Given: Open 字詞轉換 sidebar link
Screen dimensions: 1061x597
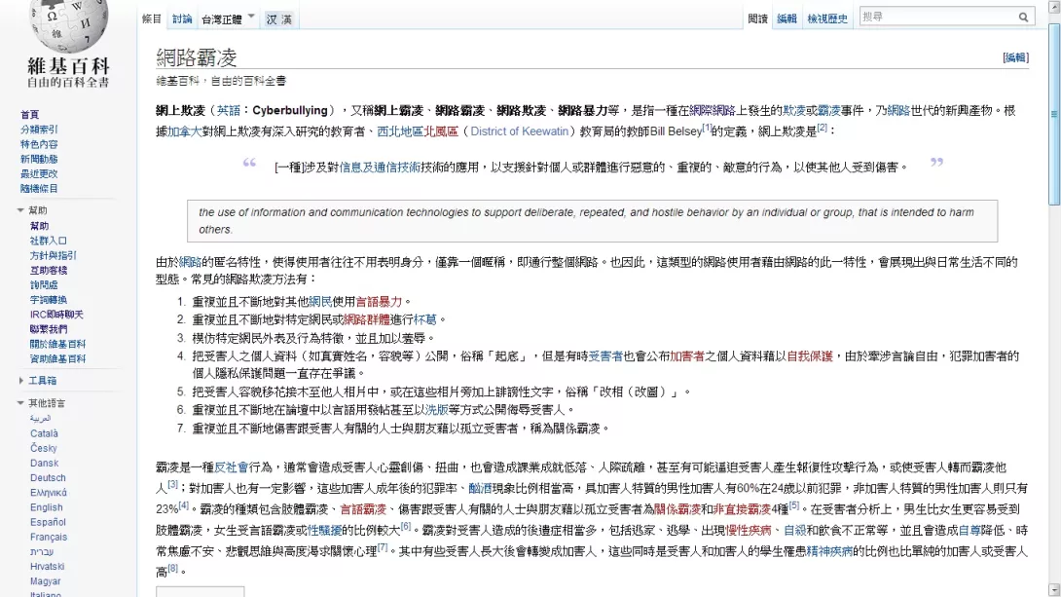Looking at the screenshot, I should (x=49, y=300).
